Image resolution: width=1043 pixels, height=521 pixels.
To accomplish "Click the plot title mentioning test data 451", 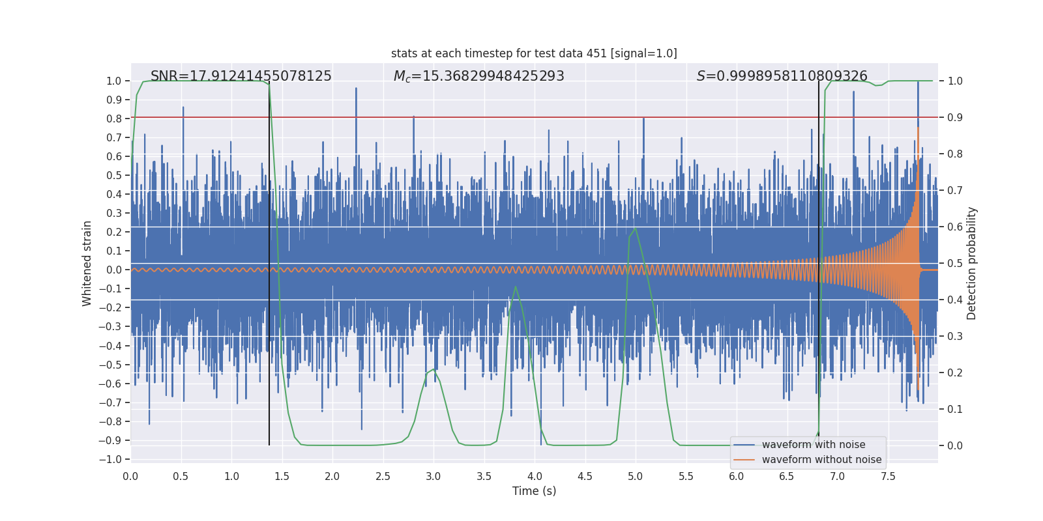I will point(534,53).
